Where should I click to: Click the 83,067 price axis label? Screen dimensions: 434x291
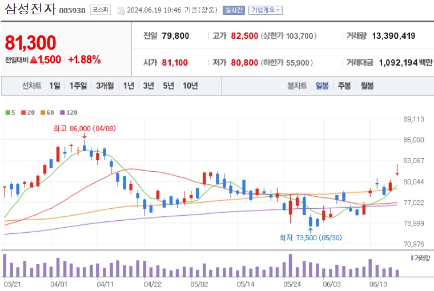pyautogui.click(x=413, y=160)
